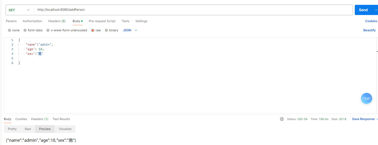Click the request URL input field

coord(194,10)
